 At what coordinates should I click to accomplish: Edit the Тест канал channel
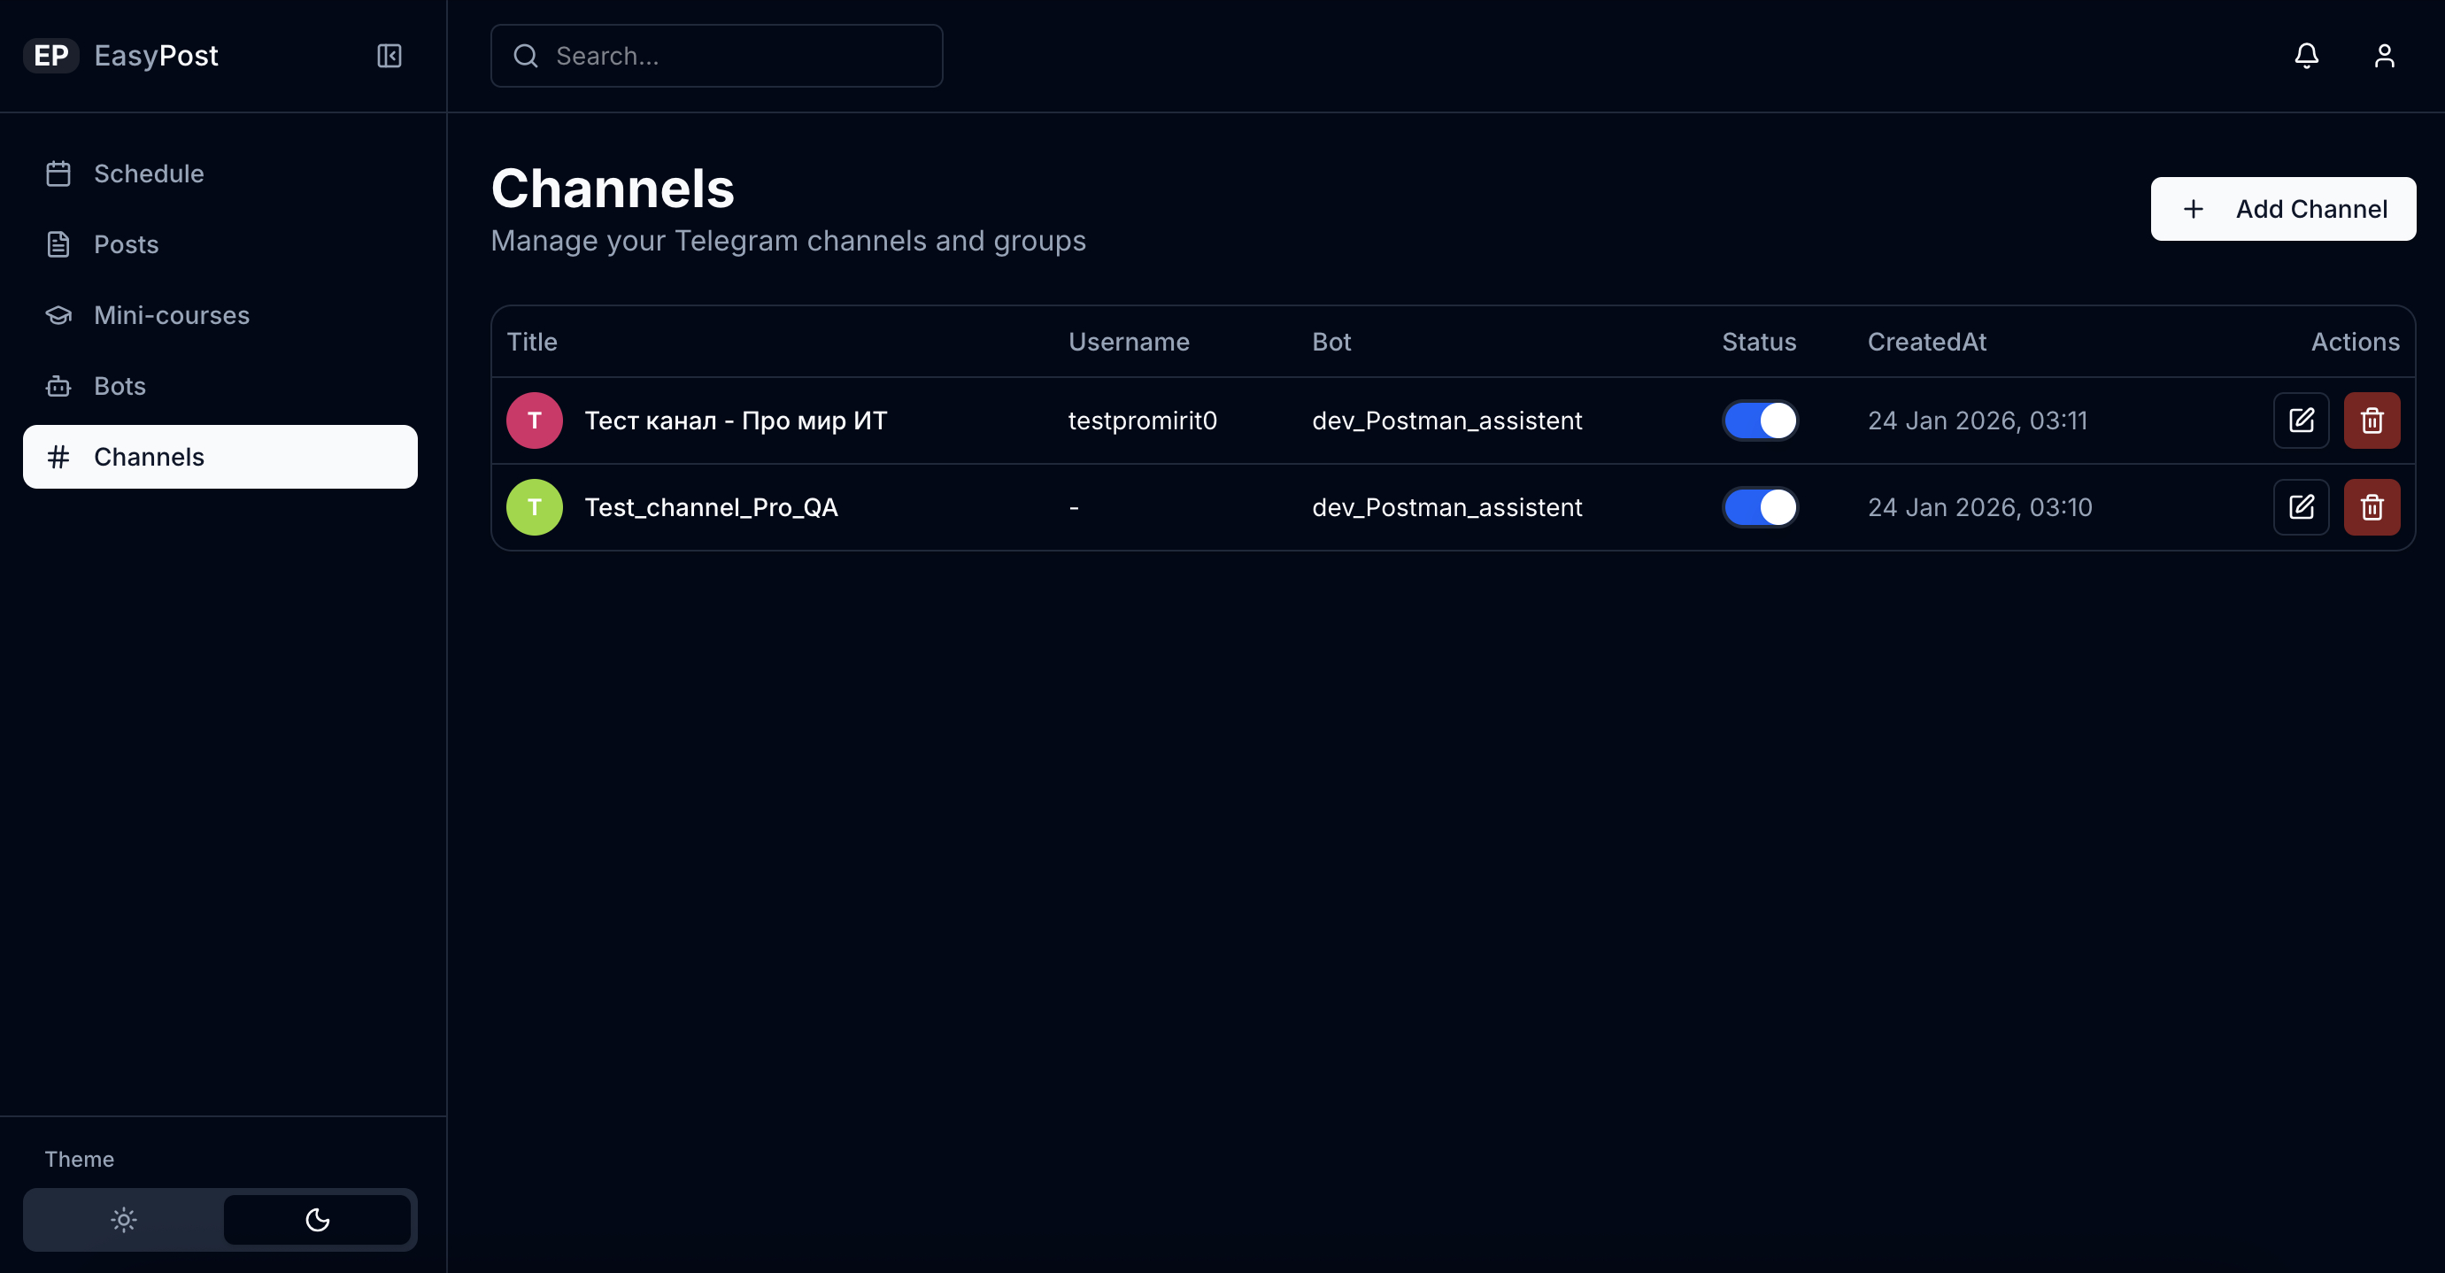pos(2301,420)
